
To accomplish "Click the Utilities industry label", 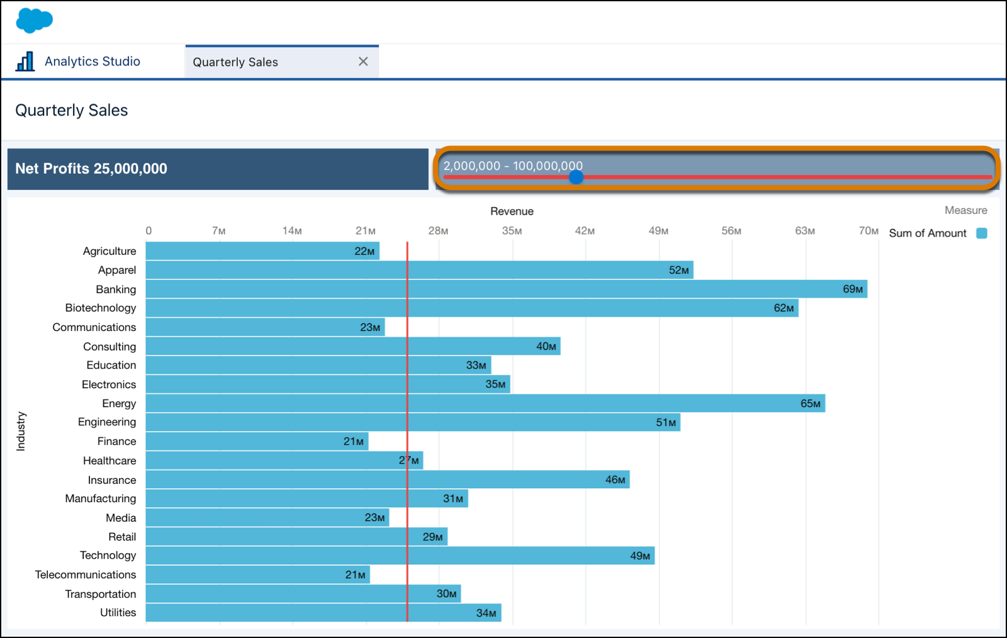I will tap(118, 612).
